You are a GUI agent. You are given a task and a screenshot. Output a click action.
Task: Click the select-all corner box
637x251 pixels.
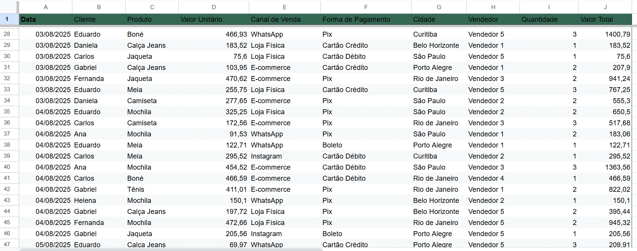tap(9, 7)
